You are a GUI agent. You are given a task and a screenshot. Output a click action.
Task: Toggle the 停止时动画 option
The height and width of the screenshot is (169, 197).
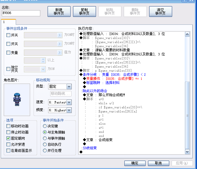coord(8,132)
